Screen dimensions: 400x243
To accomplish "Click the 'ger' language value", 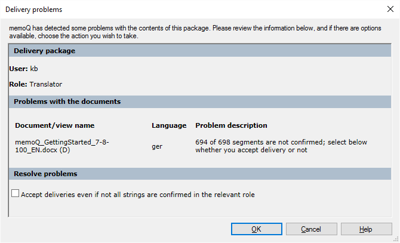I will 158,146.
